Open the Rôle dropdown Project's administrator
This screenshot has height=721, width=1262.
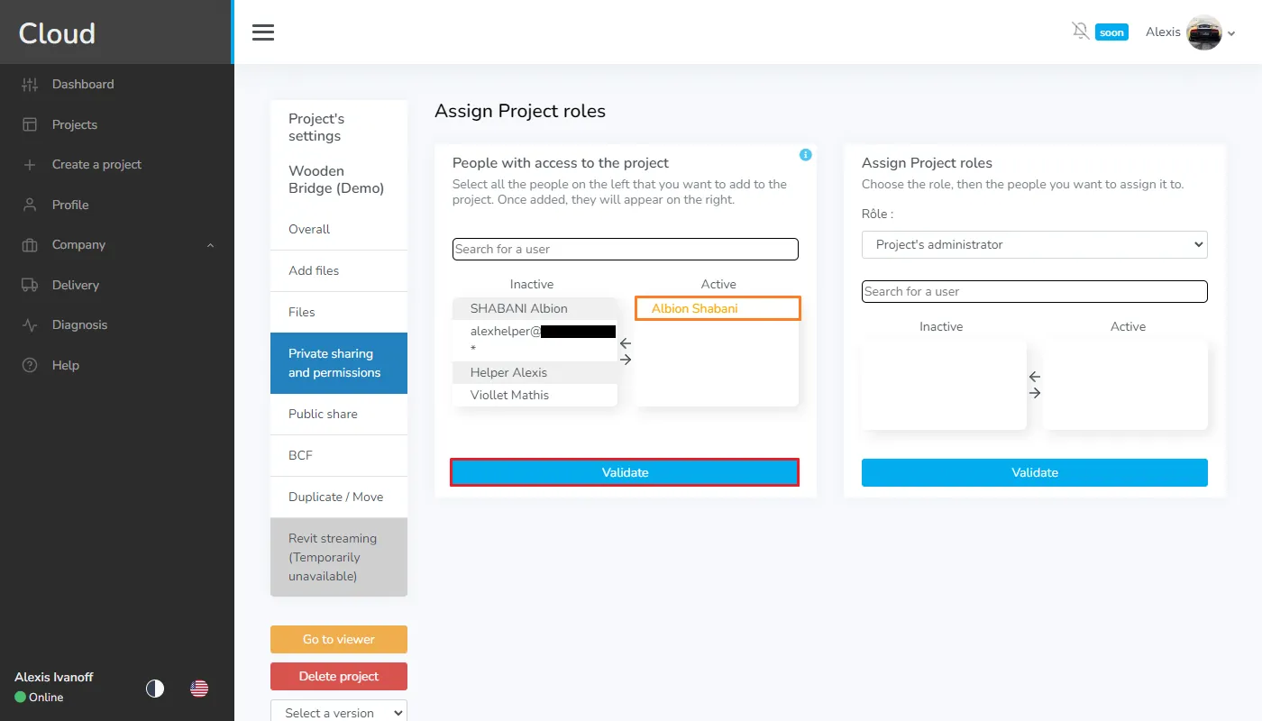coord(1034,244)
